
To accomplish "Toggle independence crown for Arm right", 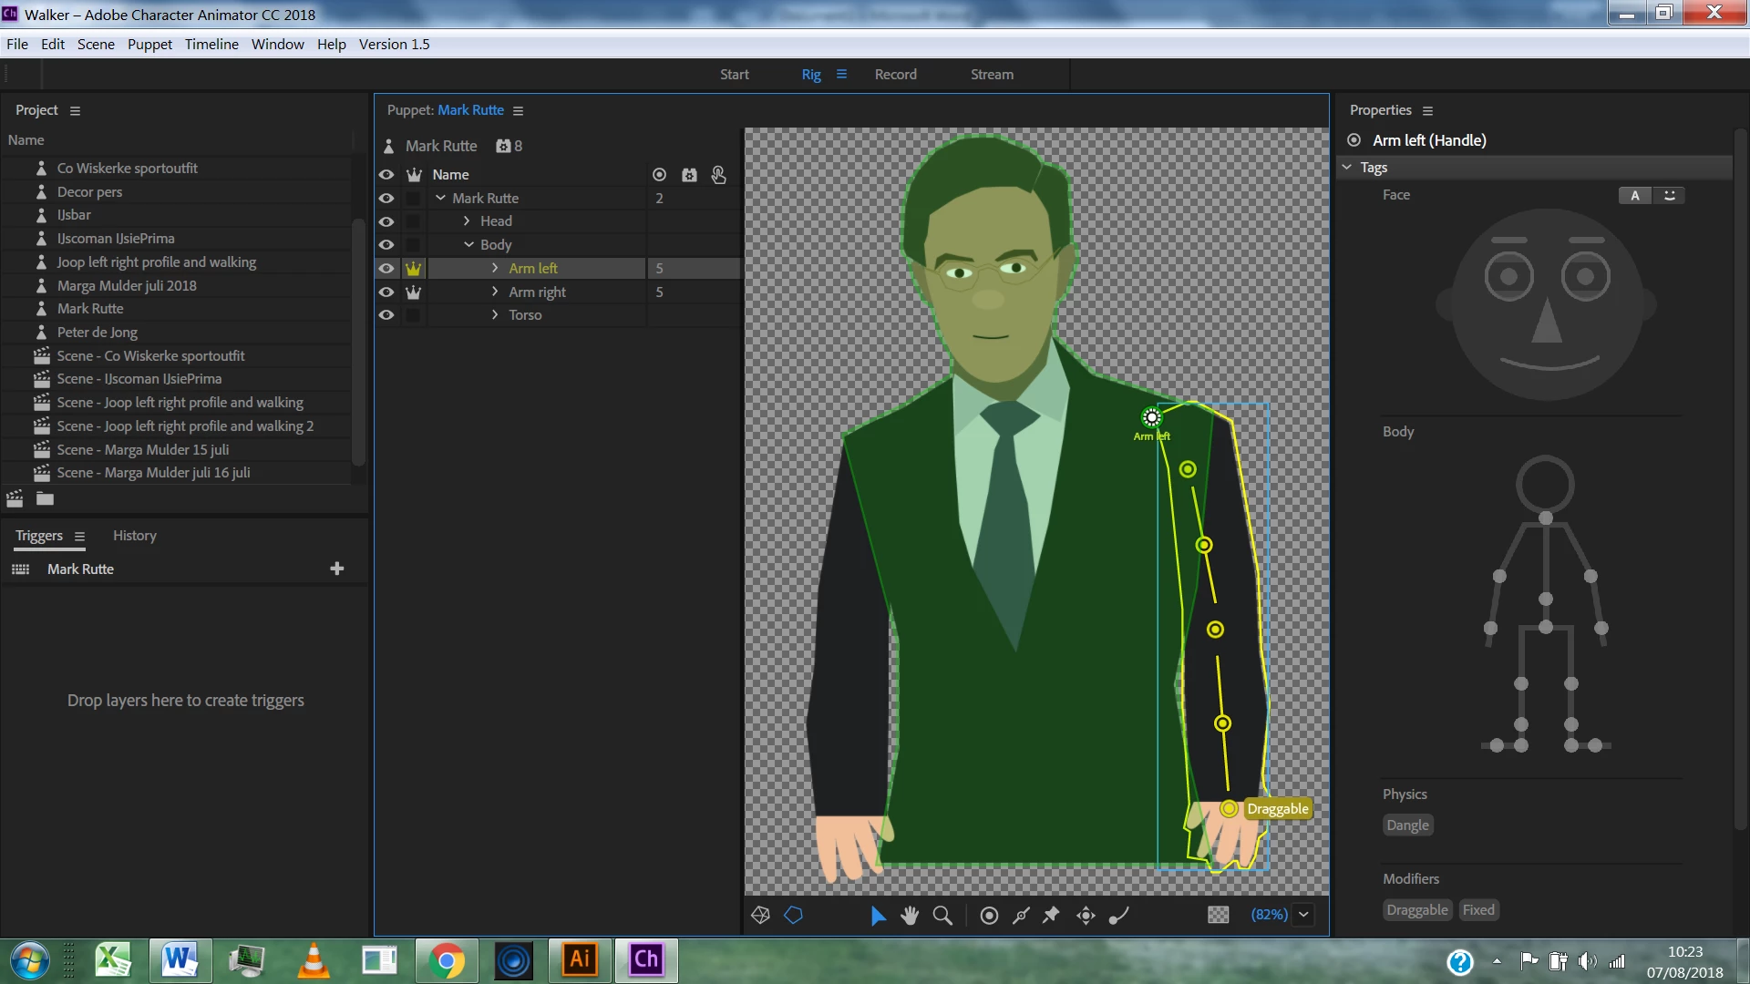I will coord(414,292).
